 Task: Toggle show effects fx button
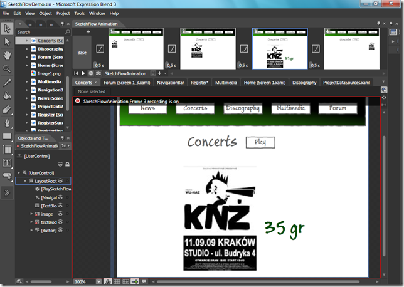click(108, 281)
